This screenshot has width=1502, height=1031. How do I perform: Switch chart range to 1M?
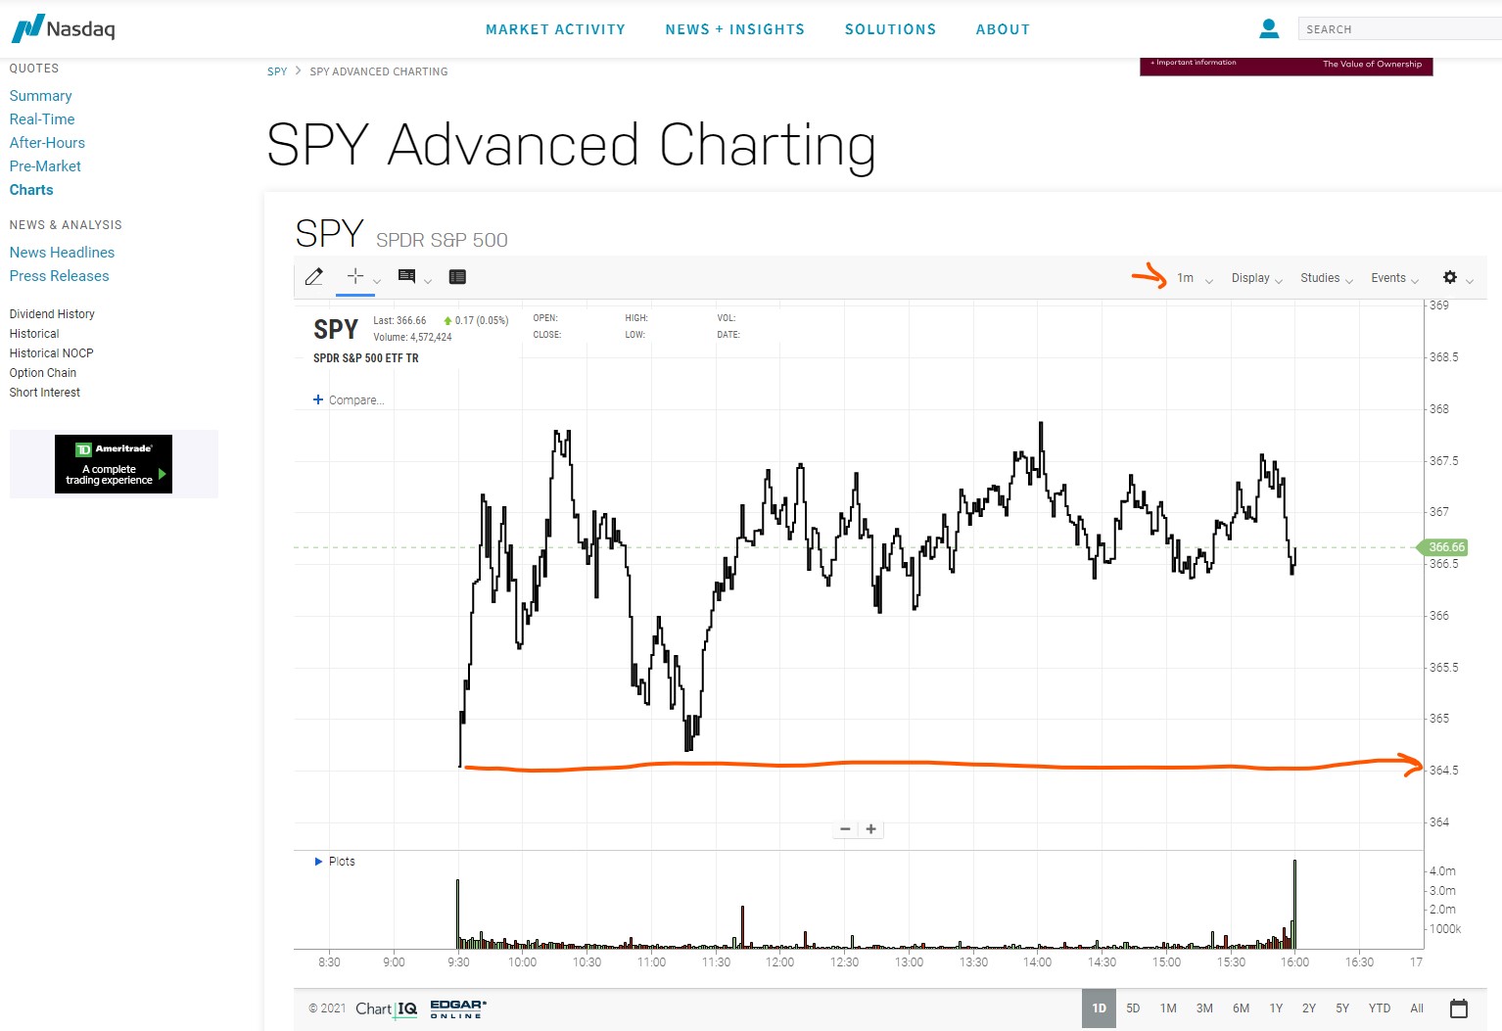[x=1168, y=1008]
